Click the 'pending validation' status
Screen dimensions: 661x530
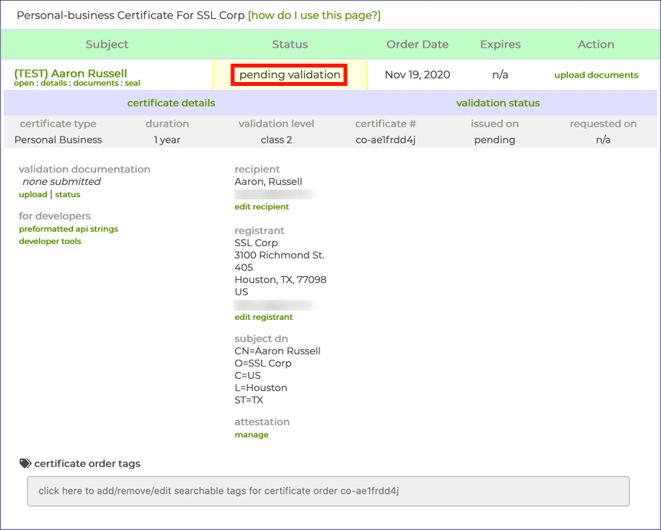(290, 74)
